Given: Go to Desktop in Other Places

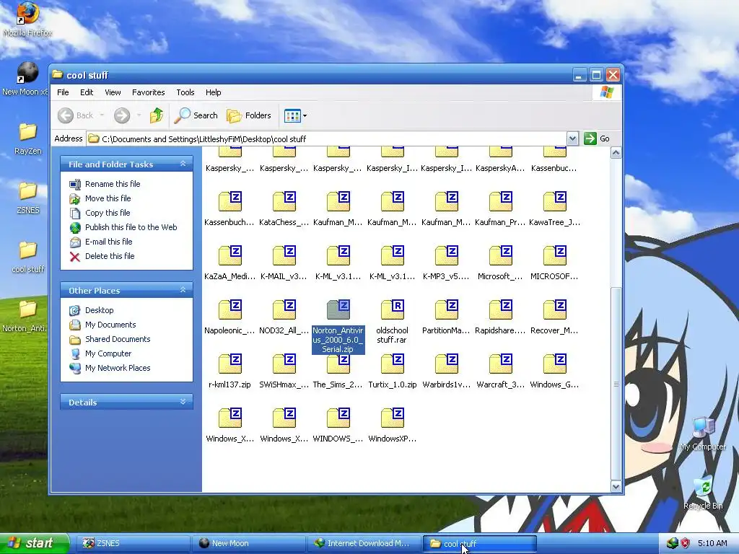Looking at the screenshot, I should (100, 310).
